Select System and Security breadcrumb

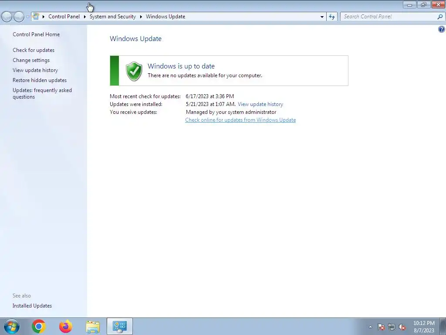(x=113, y=17)
